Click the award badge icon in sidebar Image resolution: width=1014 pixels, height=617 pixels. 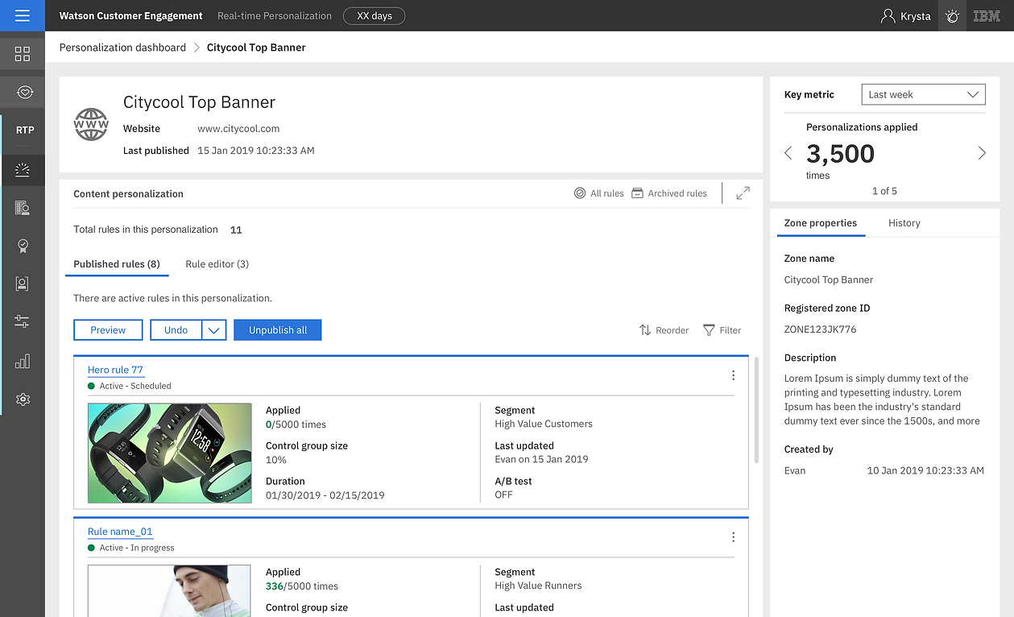click(23, 246)
